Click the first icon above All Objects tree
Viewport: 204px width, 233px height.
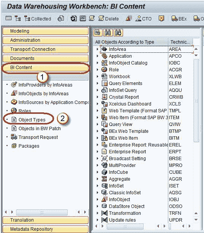click(98, 33)
